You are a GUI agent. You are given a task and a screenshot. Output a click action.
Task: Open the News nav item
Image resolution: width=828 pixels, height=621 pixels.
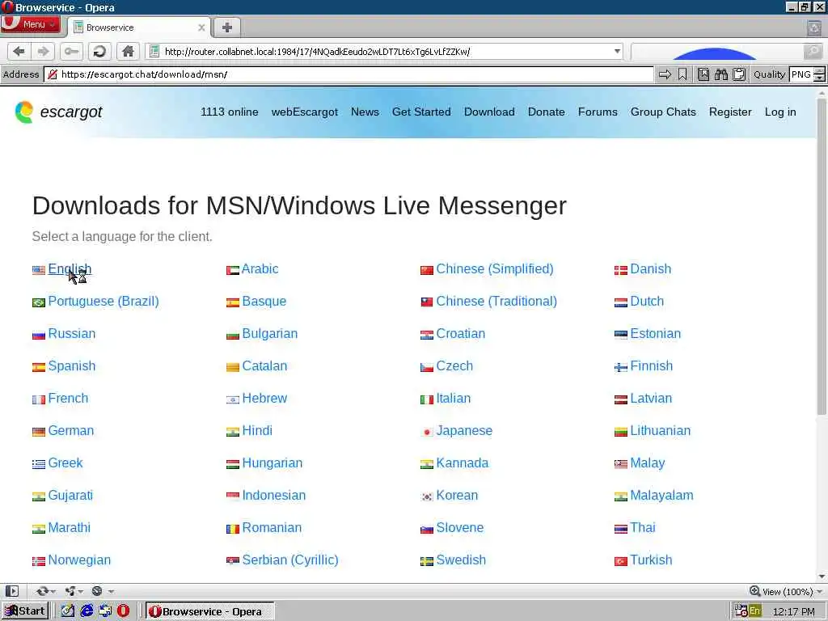(365, 112)
